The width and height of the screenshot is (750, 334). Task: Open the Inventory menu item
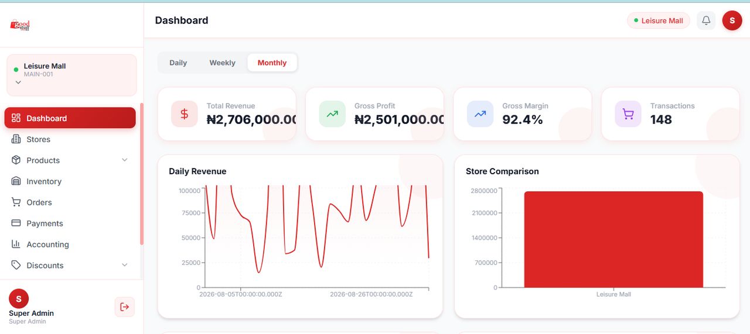(70, 181)
